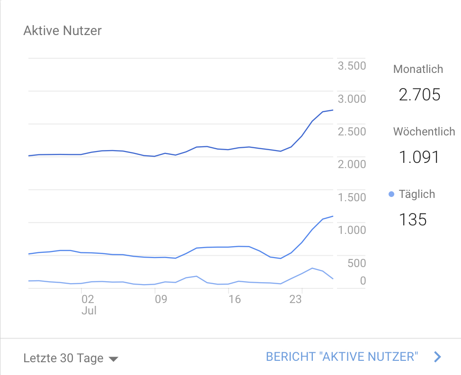This screenshot has width=461, height=375.
Task: Click the right chevron after the report link
Action: pyautogui.click(x=438, y=357)
